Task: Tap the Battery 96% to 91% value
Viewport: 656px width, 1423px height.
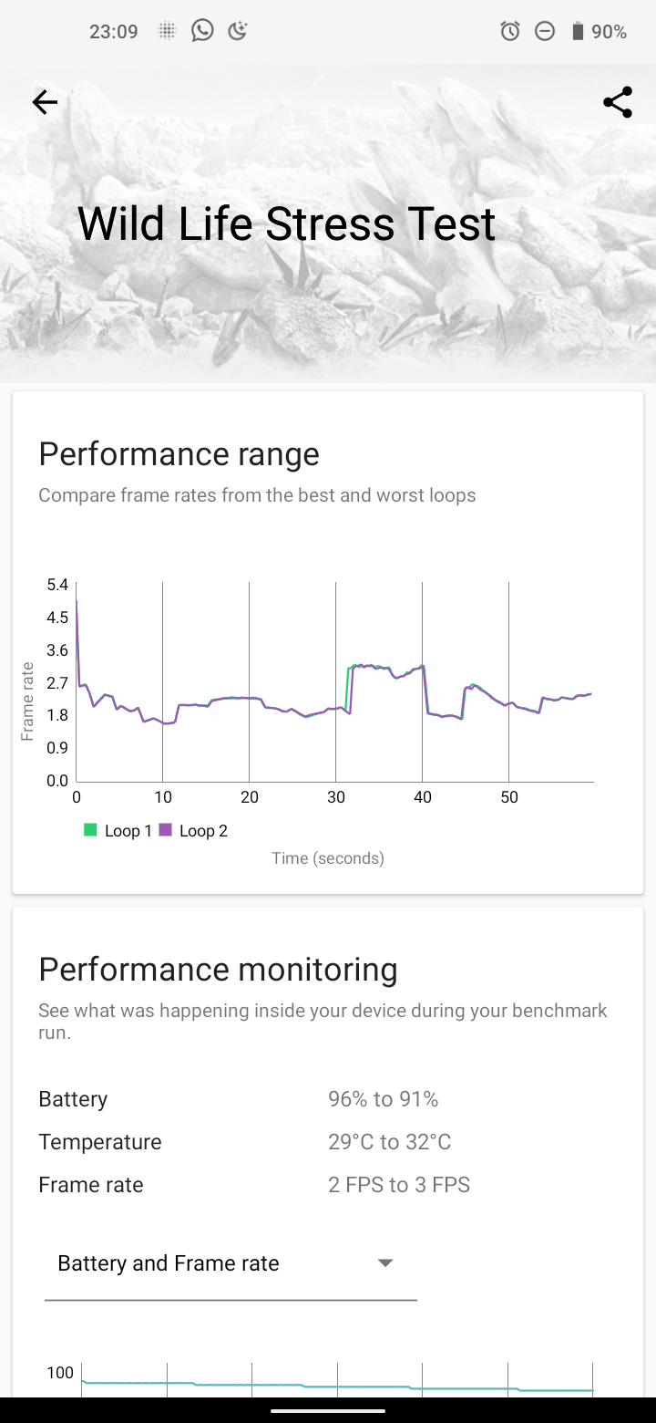Action: point(383,1099)
